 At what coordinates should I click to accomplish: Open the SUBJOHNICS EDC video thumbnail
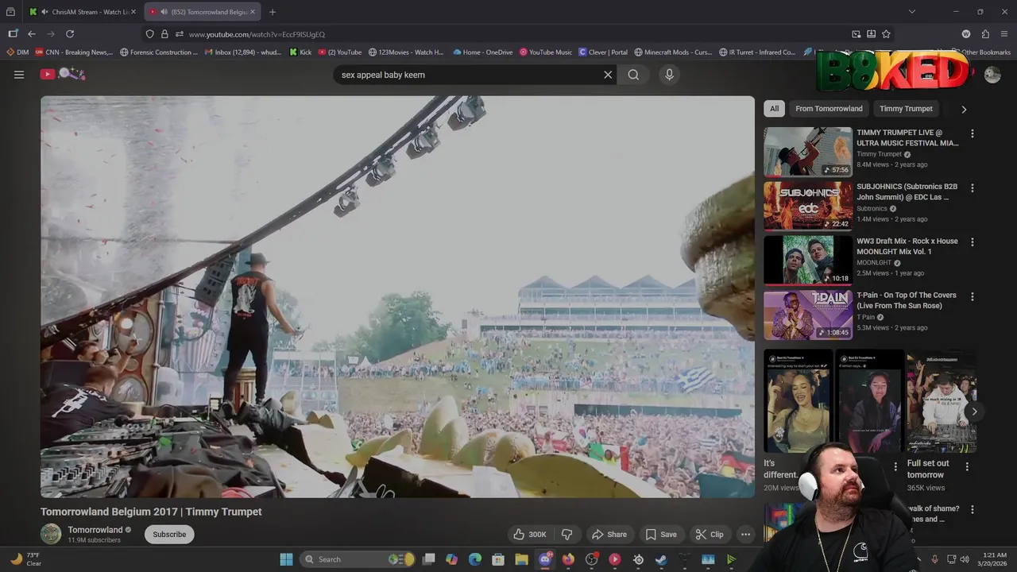point(808,206)
